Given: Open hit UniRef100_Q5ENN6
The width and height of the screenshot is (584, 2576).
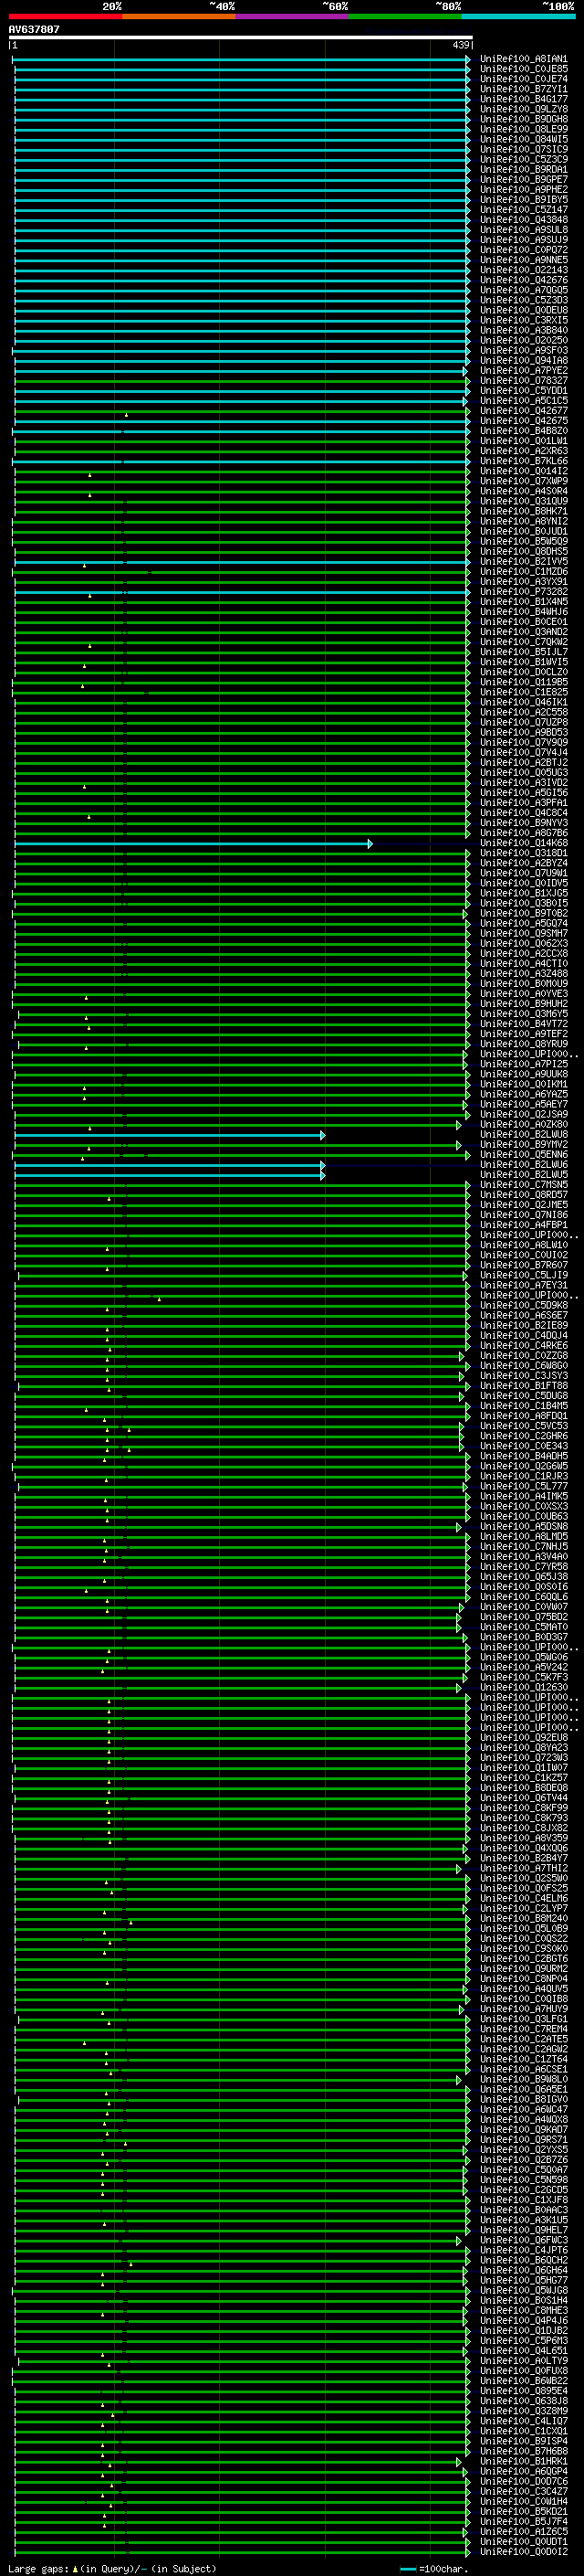Looking at the screenshot, I should click(523, 1154).
